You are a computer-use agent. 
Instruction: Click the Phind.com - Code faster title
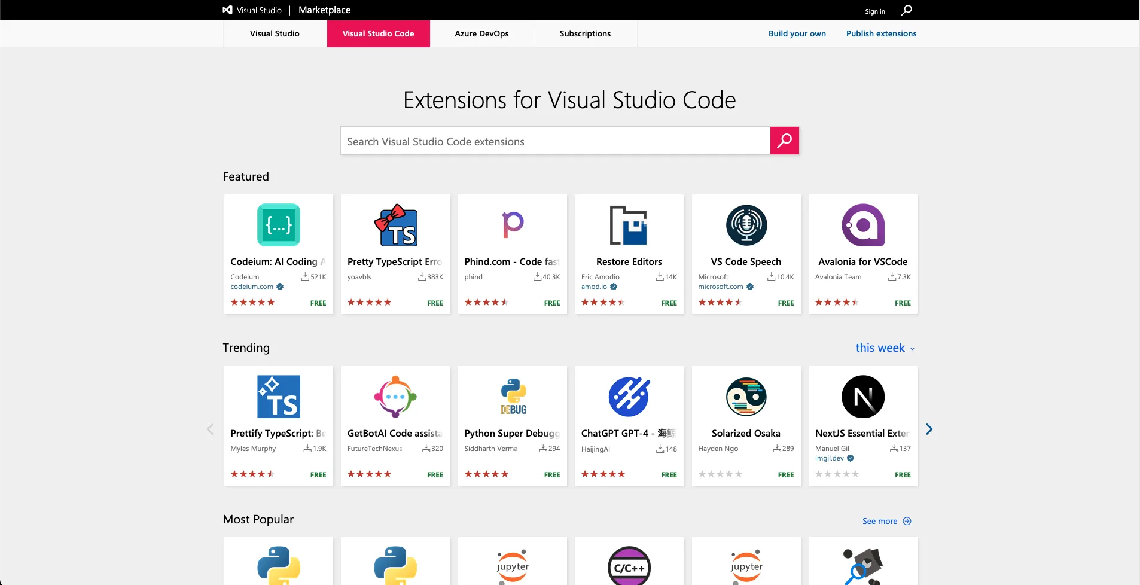[513, 261]
